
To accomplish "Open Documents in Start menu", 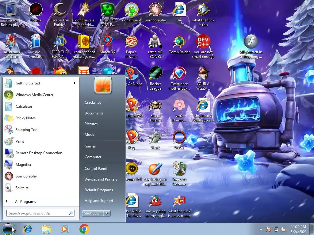I will coord(94,113).
